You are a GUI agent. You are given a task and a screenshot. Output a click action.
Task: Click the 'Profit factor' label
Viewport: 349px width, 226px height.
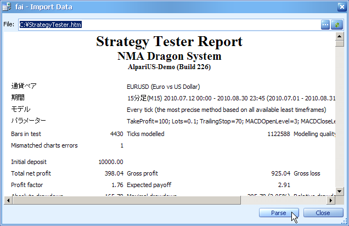pos(27,185)
